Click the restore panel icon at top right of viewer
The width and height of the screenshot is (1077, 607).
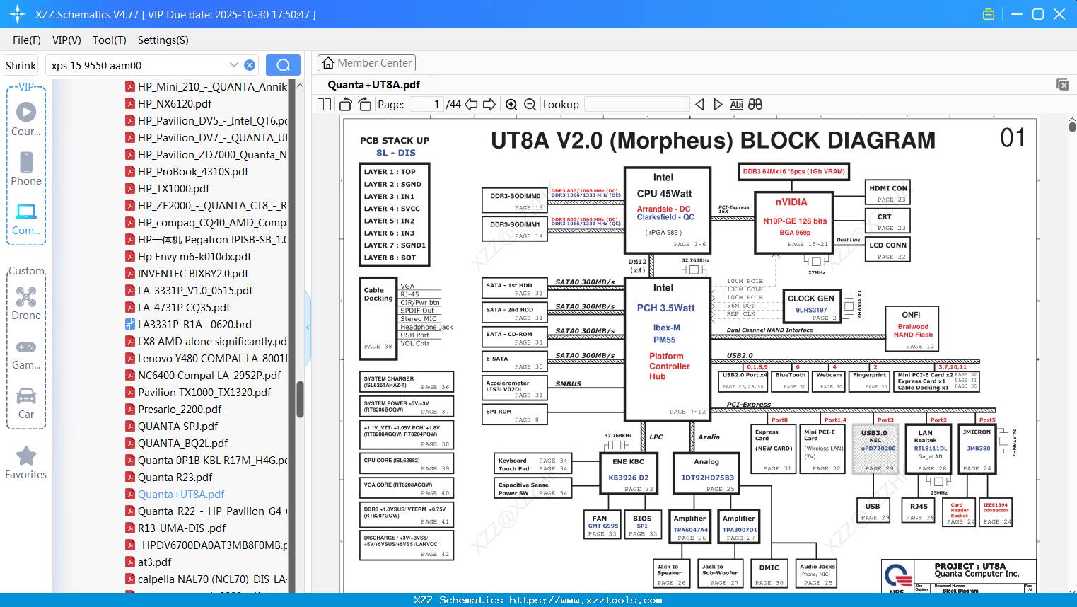pos(1062,84)
